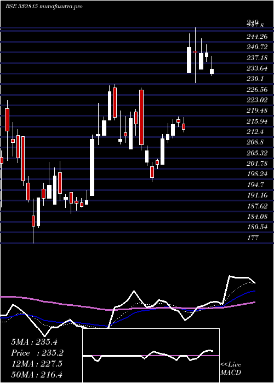Click the 50MA : 216.4 value
274x383 pixels.
[x=37, y=374]
